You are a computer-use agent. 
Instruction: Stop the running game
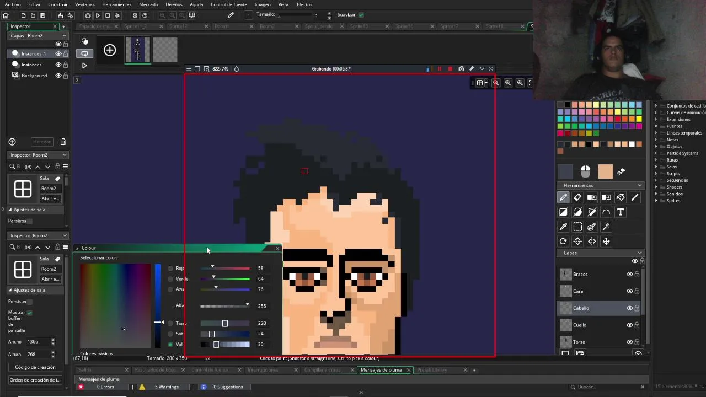[x=108, y=15]
